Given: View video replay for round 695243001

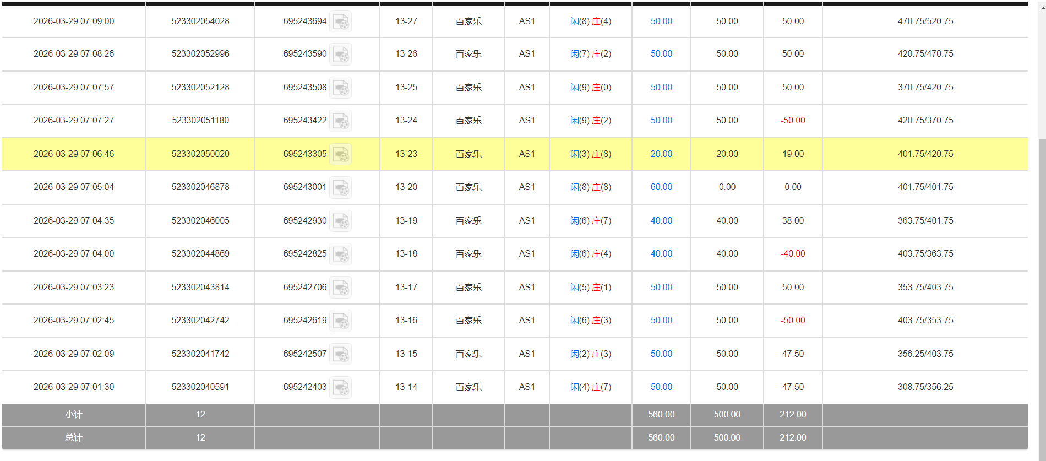Looking at the screenshot, I should pyautogui.click(x=340, y=188).
